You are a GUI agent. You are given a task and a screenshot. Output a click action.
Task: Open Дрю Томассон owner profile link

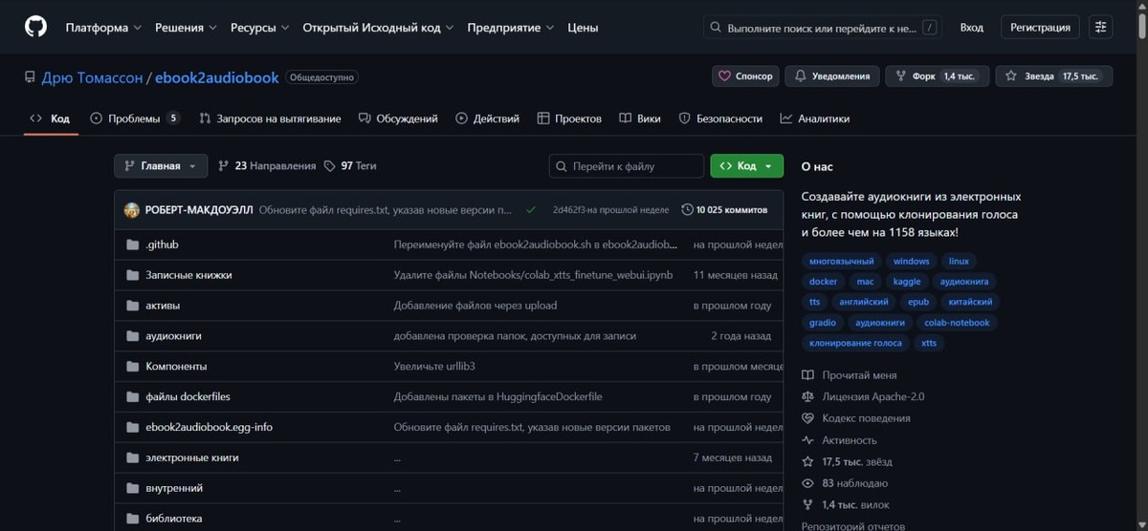coord(92,76)
